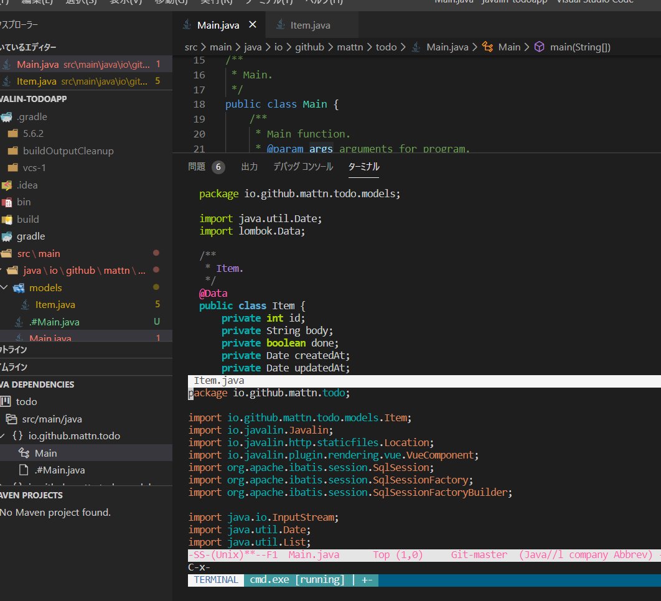Click the src \ main folder icon
This screenshot has width=661, height=601.
(x=6, y=253)
